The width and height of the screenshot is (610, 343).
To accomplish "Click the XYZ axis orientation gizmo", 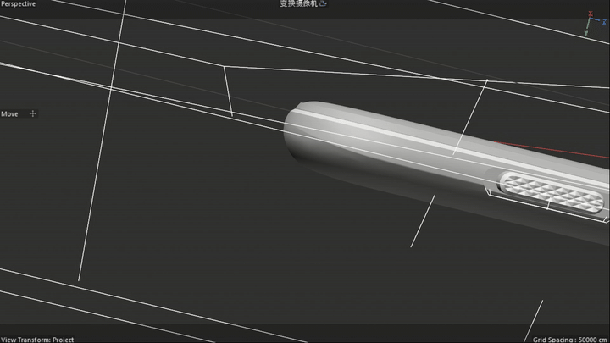I will (595, 24).
